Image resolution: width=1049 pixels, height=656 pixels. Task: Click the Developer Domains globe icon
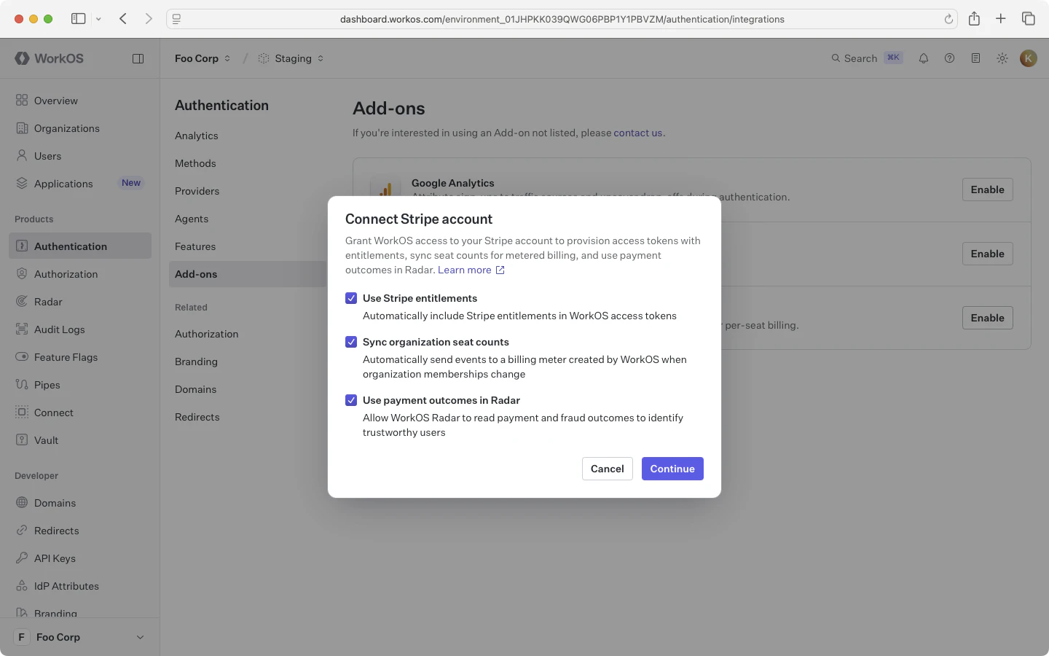point(22,503)
